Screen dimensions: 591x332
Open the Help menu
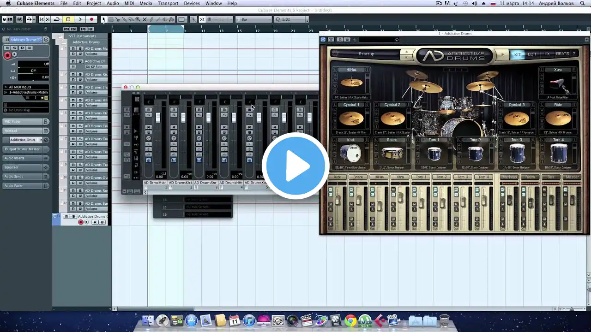232,3
